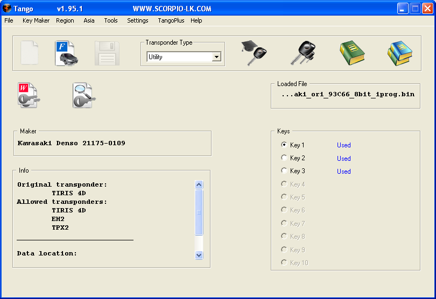Select the disabled Key 10 radio button

tap(284, 262)
